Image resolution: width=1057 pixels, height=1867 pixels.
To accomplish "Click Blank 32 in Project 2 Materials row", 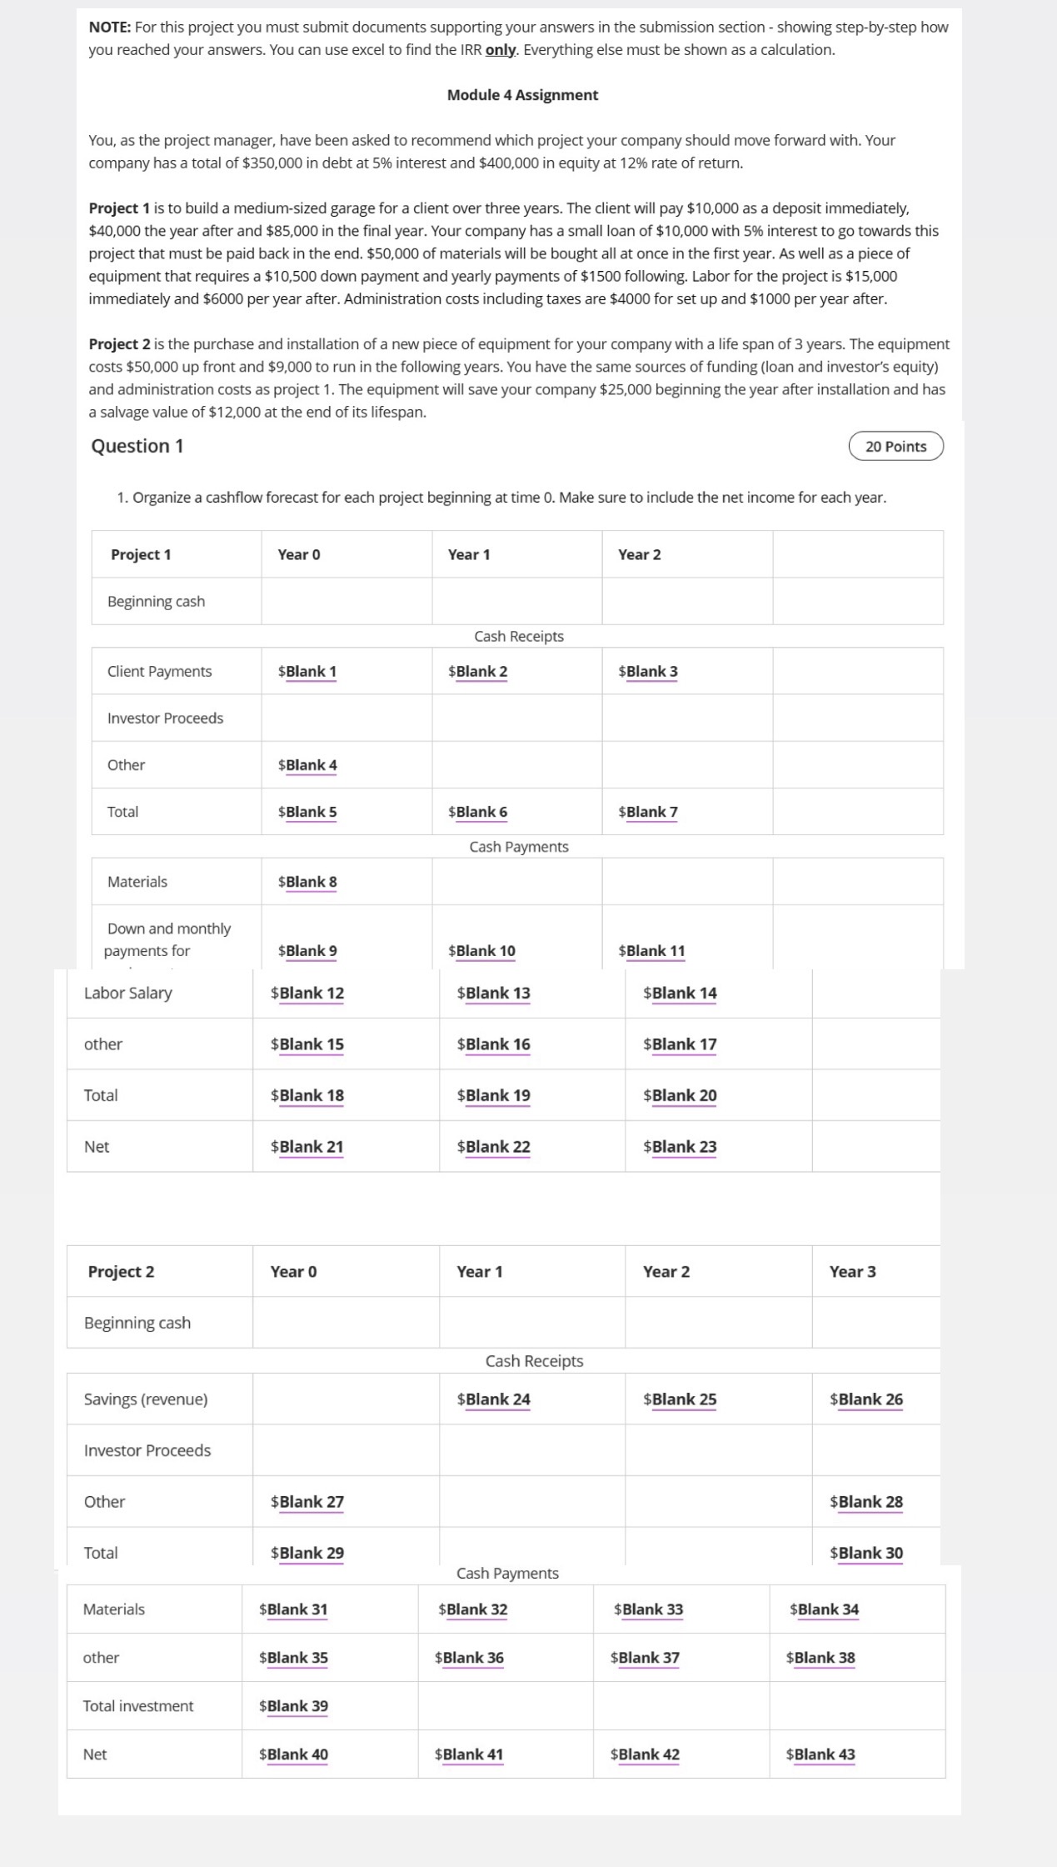I will pyautogui.click(x=476, y=1609).
